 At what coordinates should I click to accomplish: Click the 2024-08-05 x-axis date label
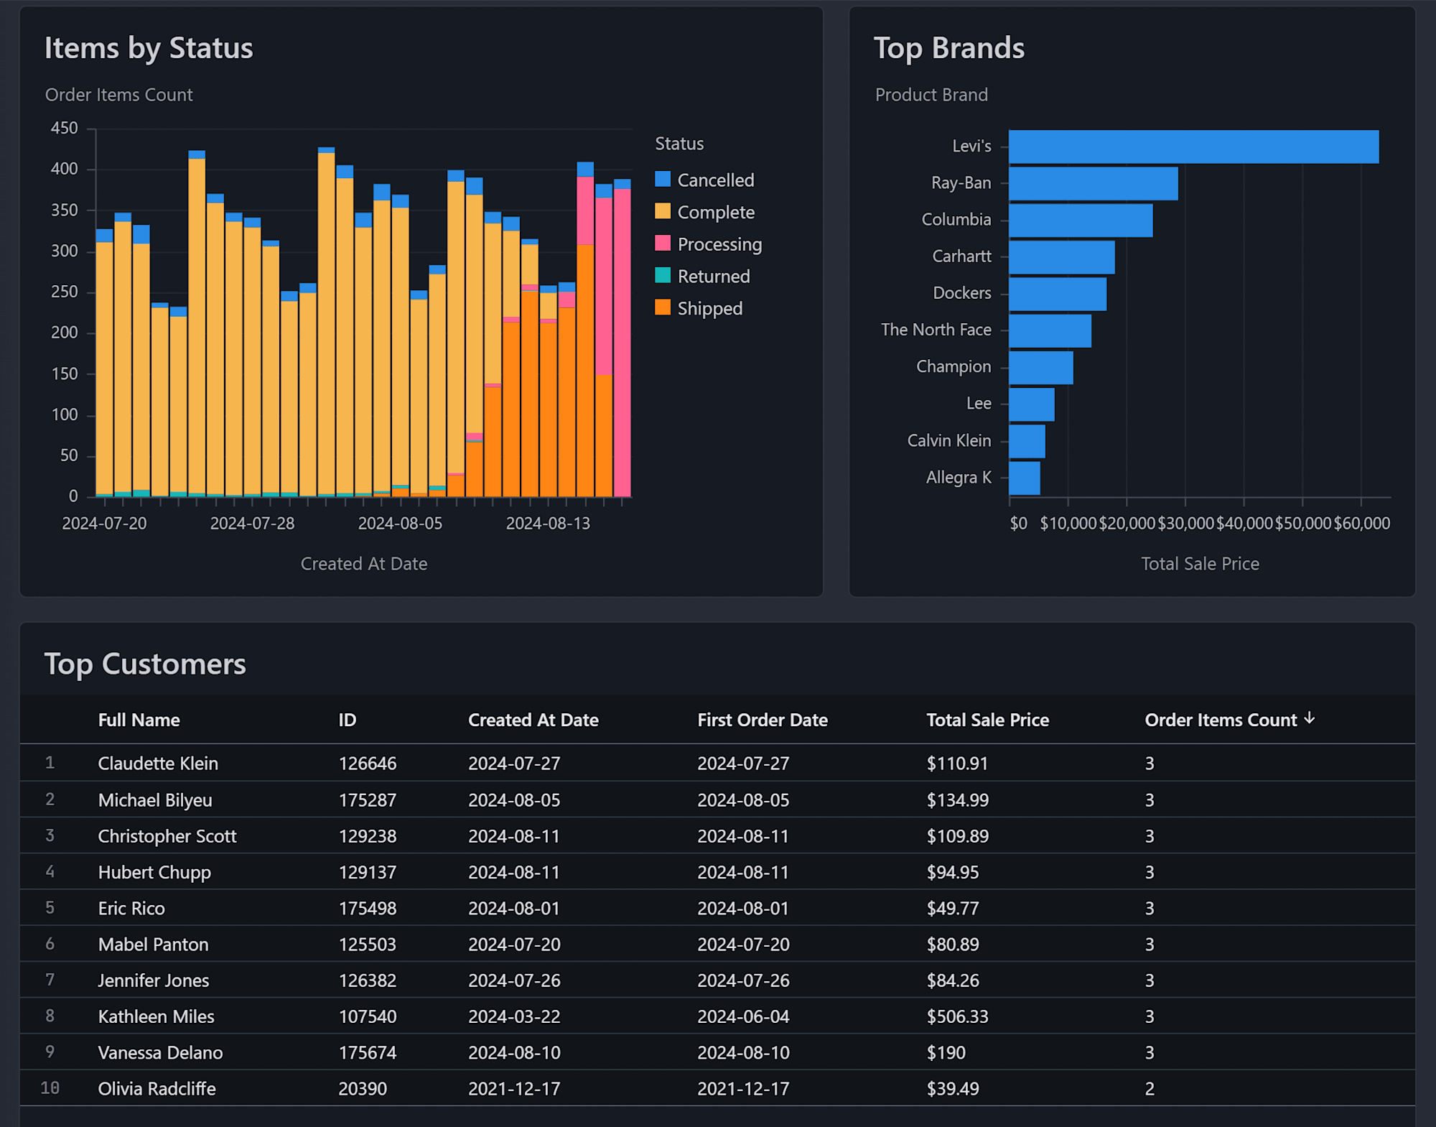[400, 523]
